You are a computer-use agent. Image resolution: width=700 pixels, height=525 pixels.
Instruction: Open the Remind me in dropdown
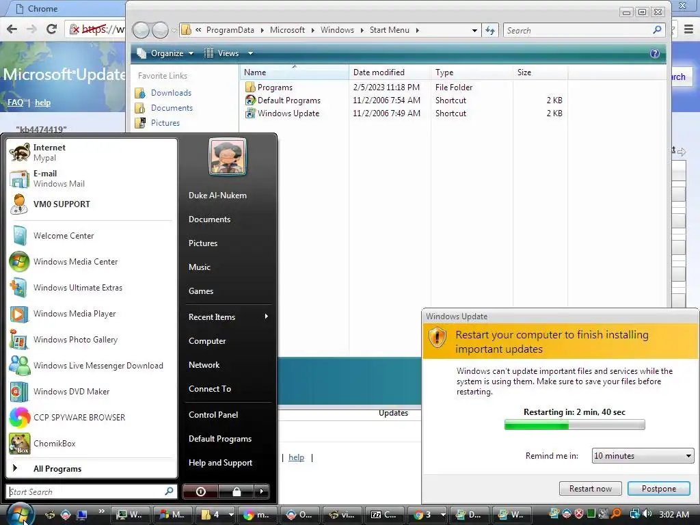(643, 456)
